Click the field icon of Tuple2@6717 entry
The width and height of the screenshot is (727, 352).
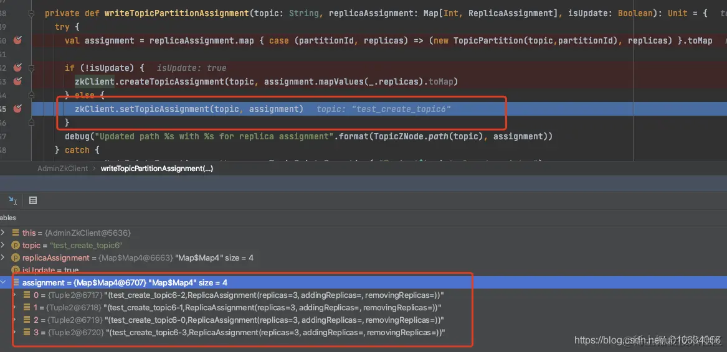[27, 295]
